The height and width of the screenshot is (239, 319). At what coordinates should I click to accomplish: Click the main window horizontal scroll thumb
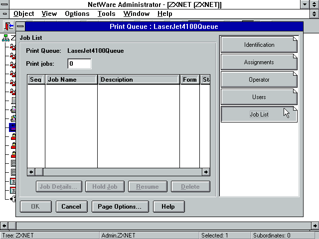click(x=12, y=226)
